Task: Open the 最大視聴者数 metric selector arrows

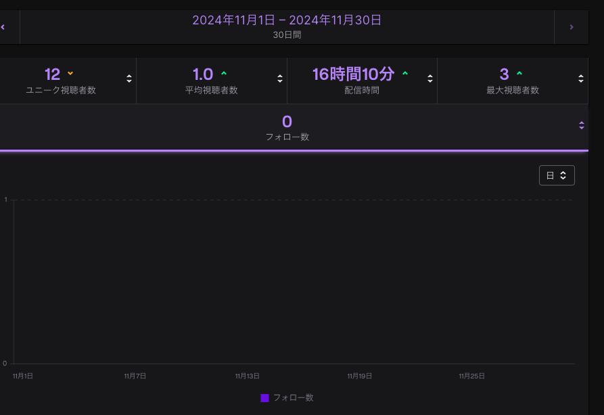Action: (x=581, y=79)
